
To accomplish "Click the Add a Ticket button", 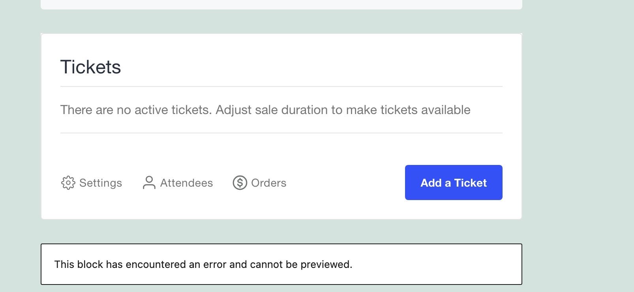I will point(454,182).
